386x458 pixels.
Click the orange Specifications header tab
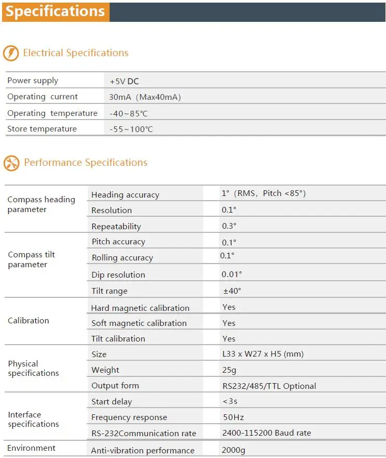point(56,12)
